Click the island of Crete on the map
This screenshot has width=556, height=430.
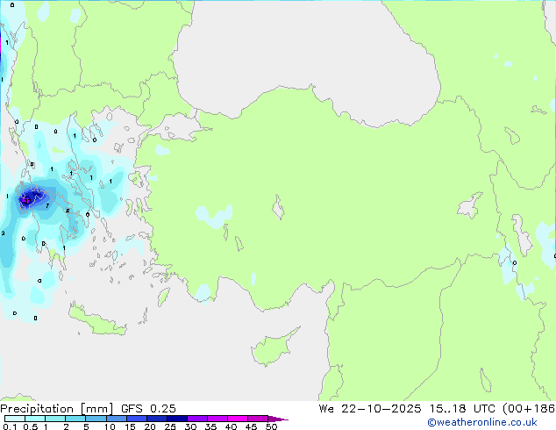pos(97,320)
